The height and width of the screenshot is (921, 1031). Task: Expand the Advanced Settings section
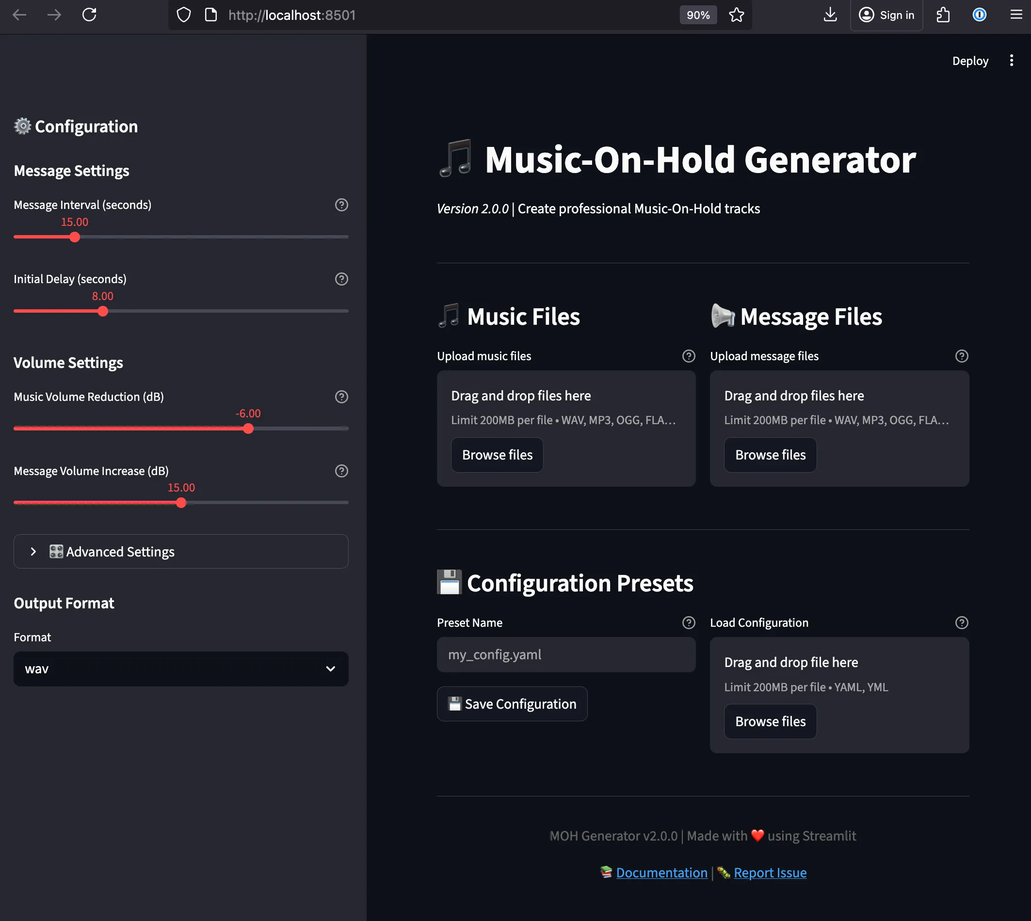[x=181, y=552]
